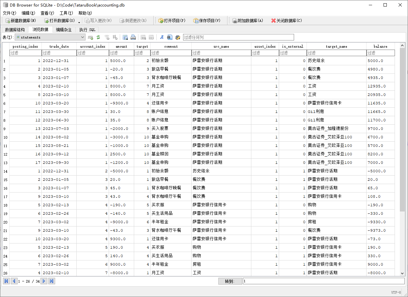The width and height of the screenshot is (408, 297).
Task: Click the clear all filters icon
Action: pyautogui.click(x=107, y=37)
